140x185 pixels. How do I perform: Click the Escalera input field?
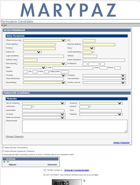[x=25, y=72]
